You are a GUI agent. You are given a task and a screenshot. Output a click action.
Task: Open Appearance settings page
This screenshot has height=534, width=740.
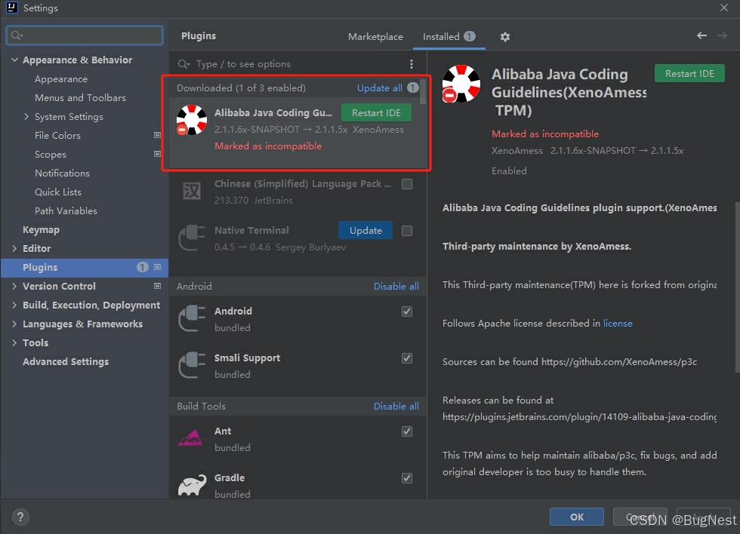(61, 78)
